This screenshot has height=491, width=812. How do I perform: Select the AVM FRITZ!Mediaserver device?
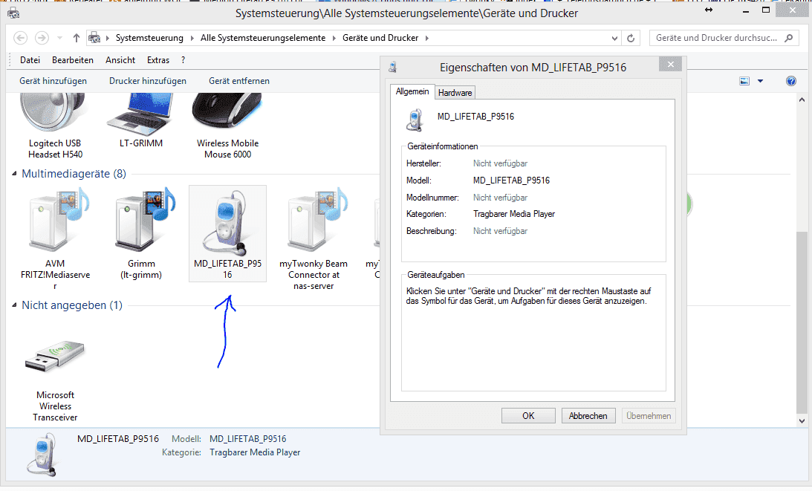point(55,238)
